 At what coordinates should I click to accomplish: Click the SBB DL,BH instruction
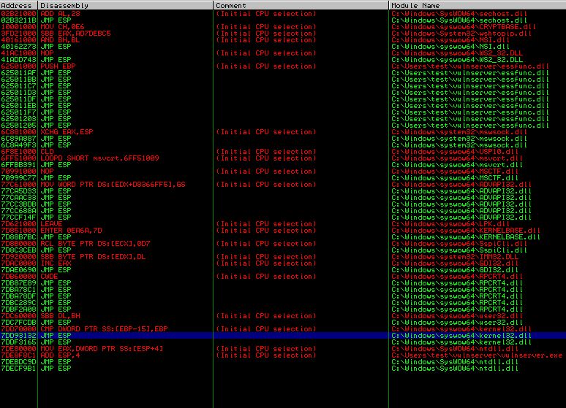point(60,316)
